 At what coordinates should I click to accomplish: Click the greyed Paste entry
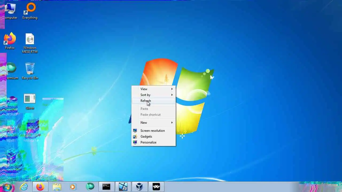tap(154, 109)
